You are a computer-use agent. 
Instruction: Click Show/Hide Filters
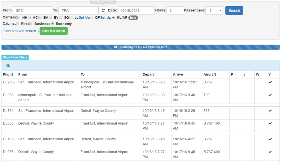(15, 57)
